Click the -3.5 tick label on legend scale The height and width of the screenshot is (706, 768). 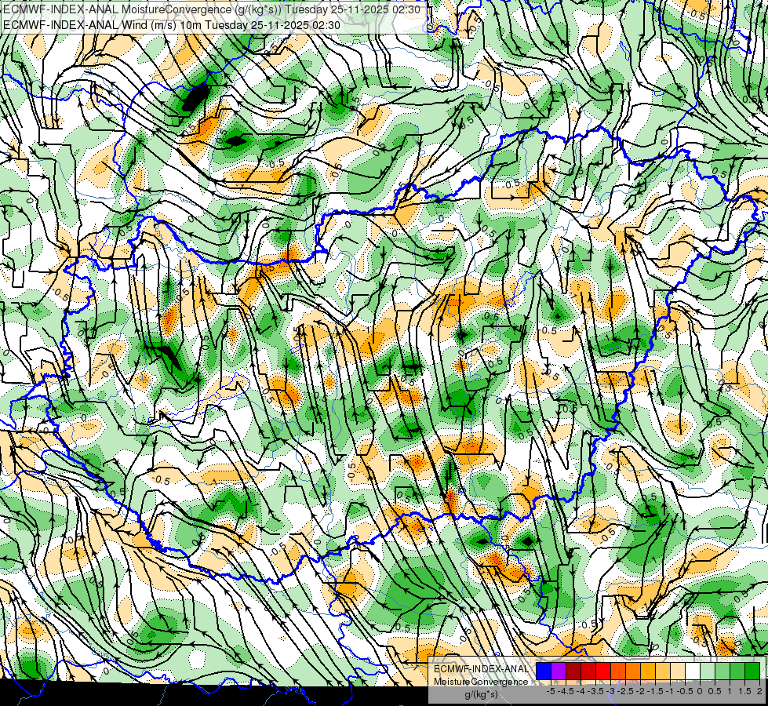point(595,691)
